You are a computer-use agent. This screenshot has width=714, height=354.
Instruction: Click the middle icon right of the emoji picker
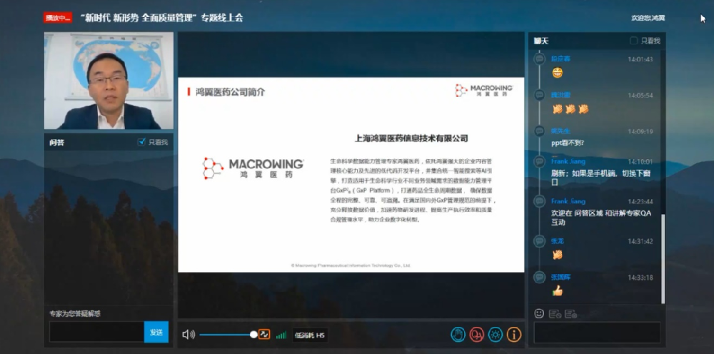pyautogui.click(x=555, y=313)
